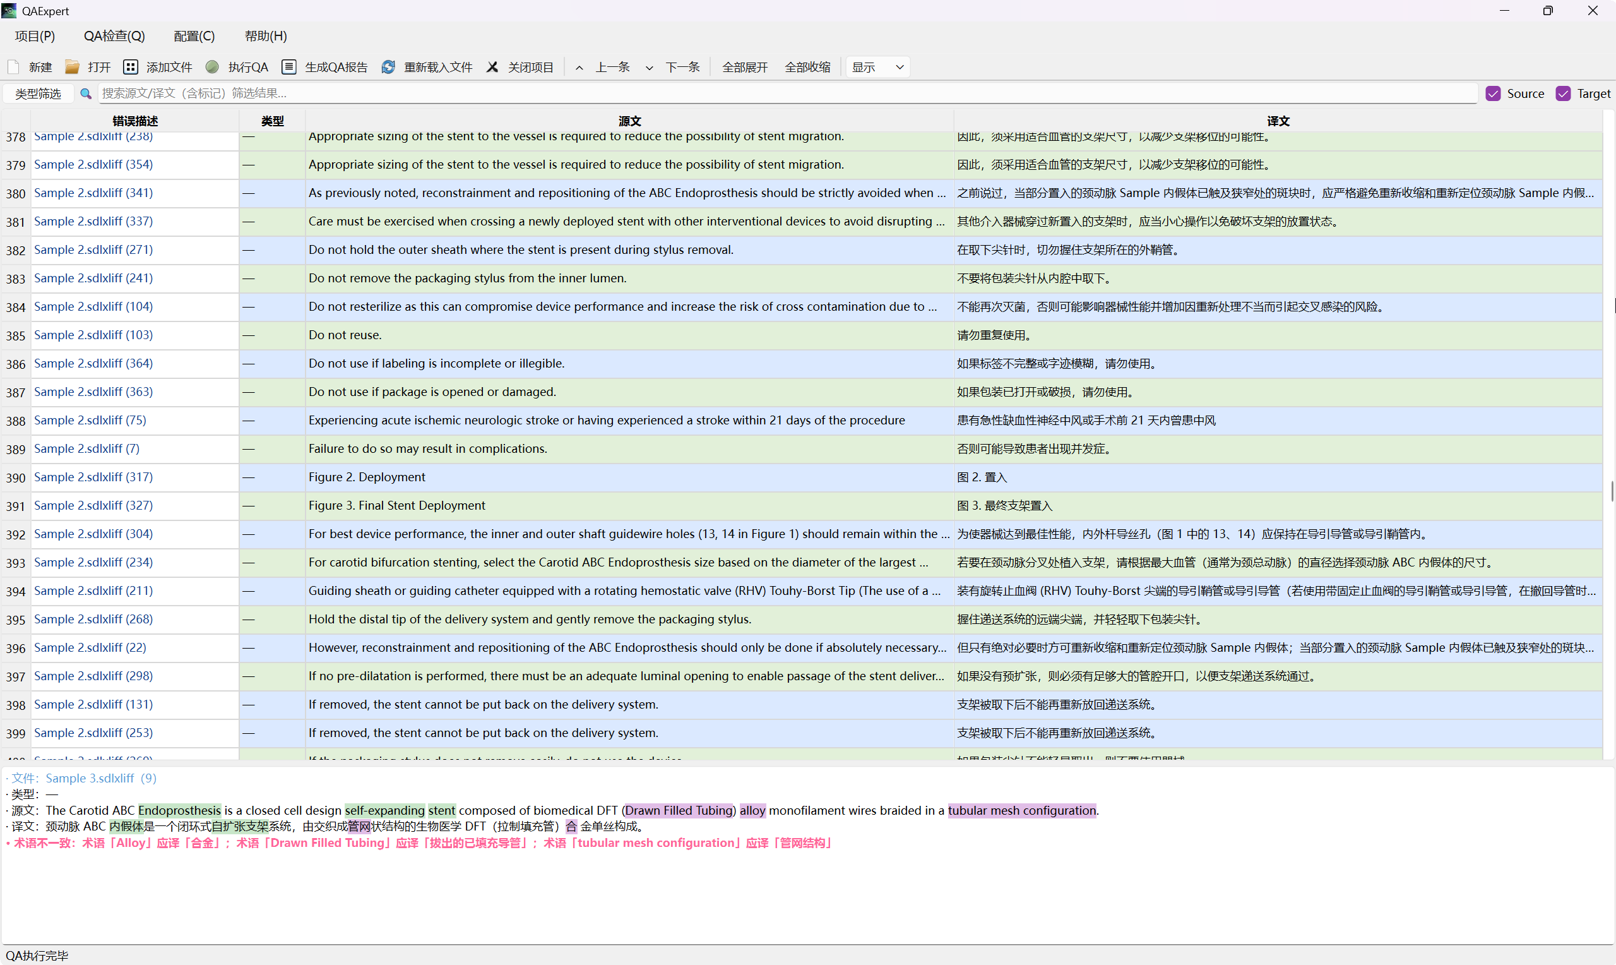Screen dimensions: 1616x965
Task: Click the 类型筛选 button
Action: click(x=39, y=93)
